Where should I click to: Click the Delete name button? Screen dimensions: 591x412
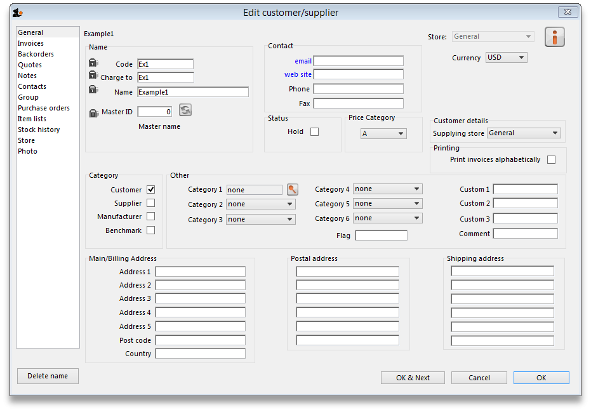pos(48,376)
